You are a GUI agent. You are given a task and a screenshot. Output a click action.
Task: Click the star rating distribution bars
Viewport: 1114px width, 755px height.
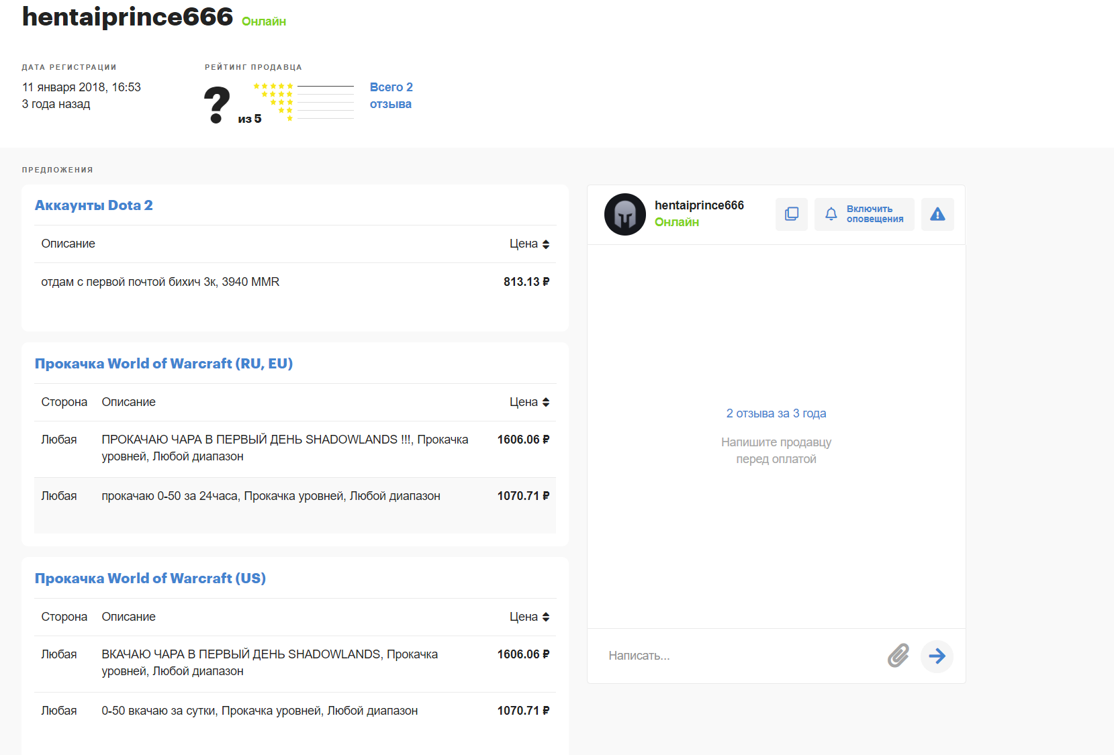[325, 102]
